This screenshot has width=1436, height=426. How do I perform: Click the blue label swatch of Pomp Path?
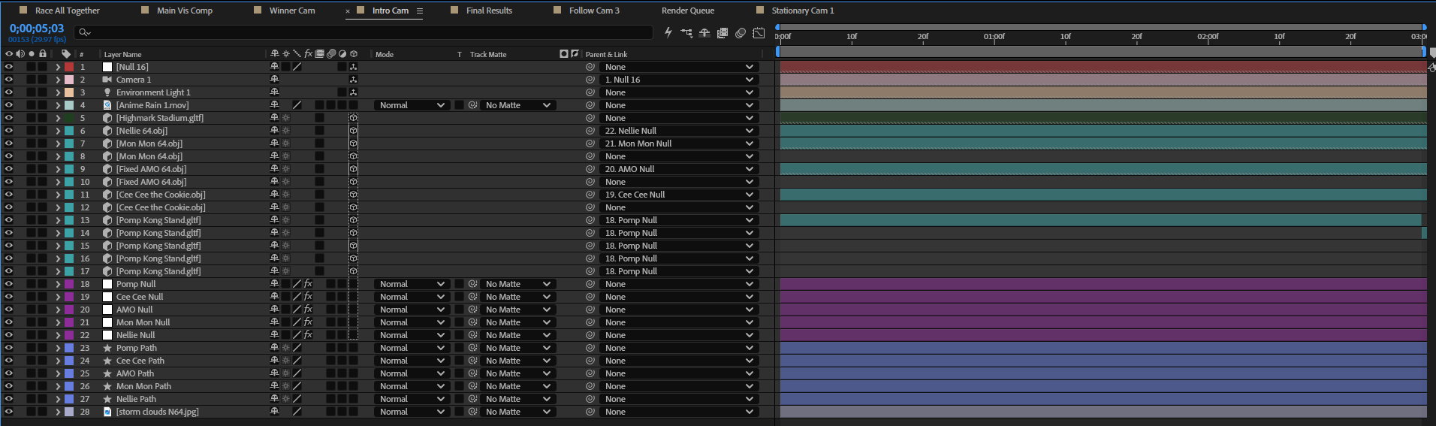[69, 348]
